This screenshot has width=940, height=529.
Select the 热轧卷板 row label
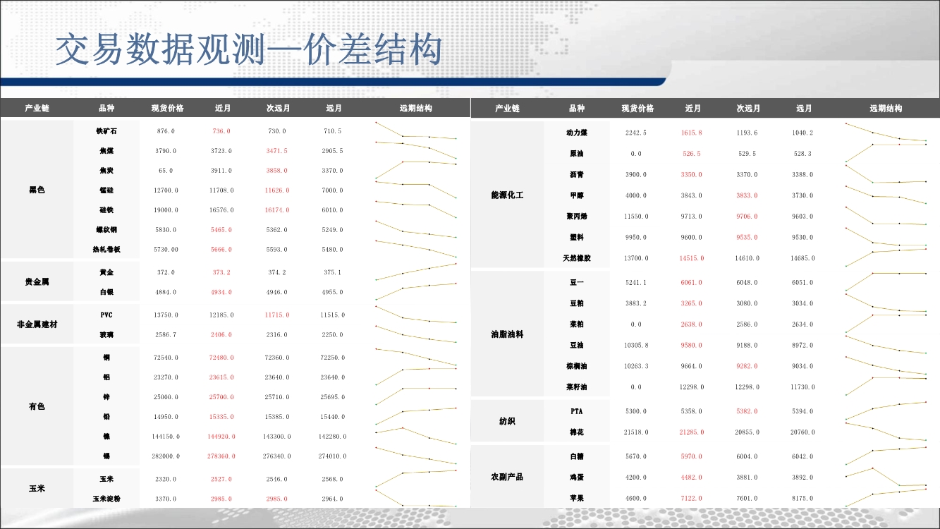[x=106, y=250]
